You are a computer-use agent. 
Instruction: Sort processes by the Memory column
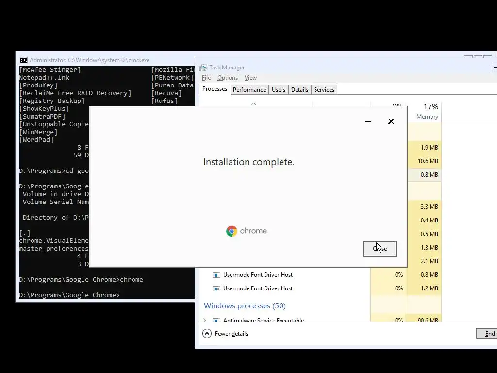click(424, 112)
